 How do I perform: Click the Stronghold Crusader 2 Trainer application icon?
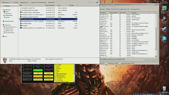pyautogui.click(x=21, y=15)
